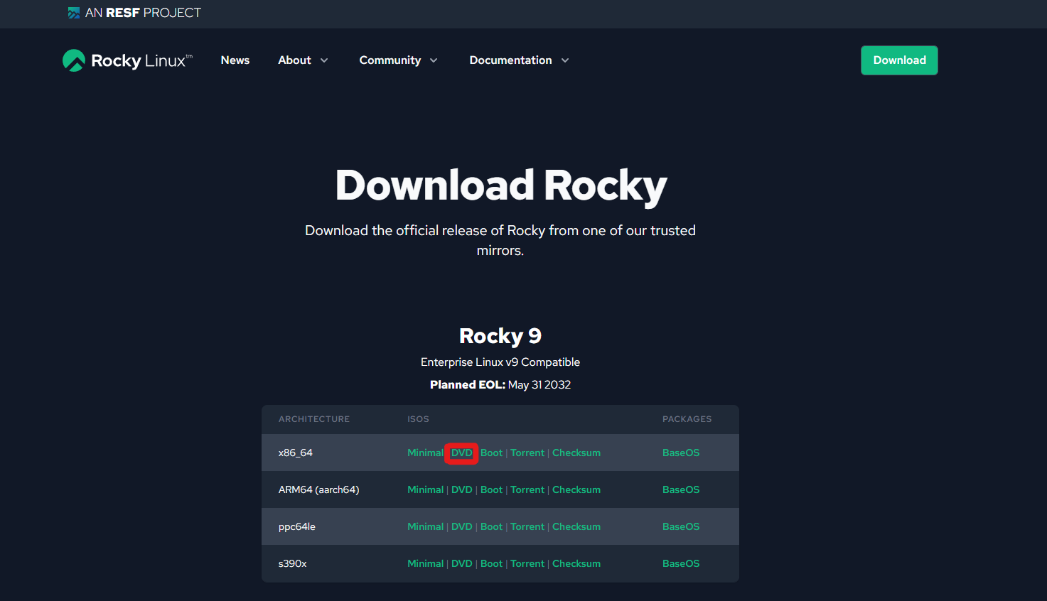Open s390x Torrent link
This screenshot has width=1047, height=601.
tap(527, 563)
